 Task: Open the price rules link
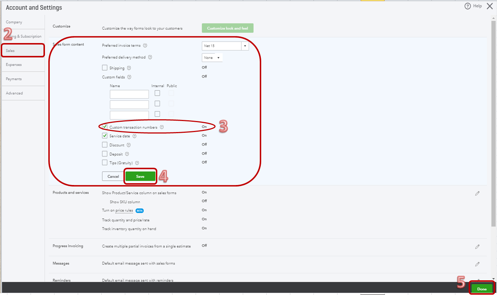click(x=124, y=211)
